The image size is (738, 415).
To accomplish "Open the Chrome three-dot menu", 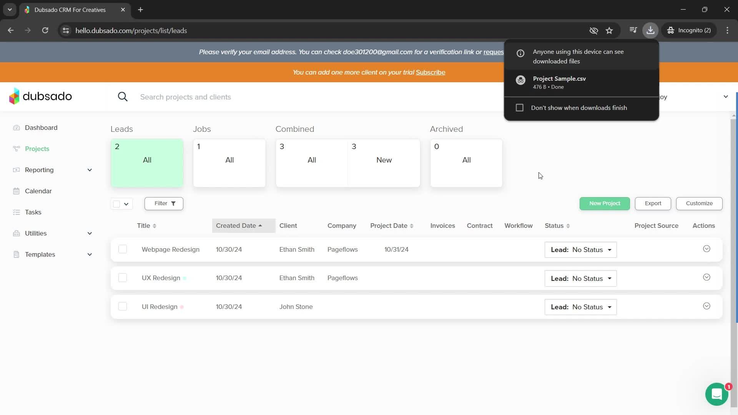I will [727, 30].
